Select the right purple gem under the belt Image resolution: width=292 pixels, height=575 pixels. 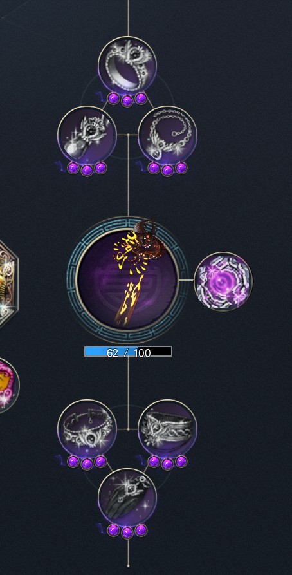pos(181,461)
